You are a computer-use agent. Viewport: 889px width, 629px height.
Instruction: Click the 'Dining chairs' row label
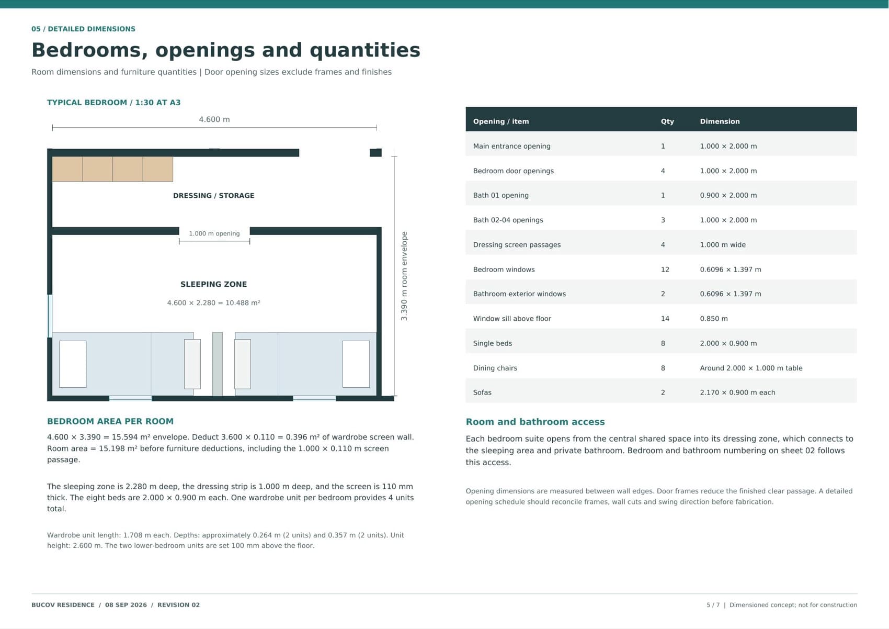(495, 368)
